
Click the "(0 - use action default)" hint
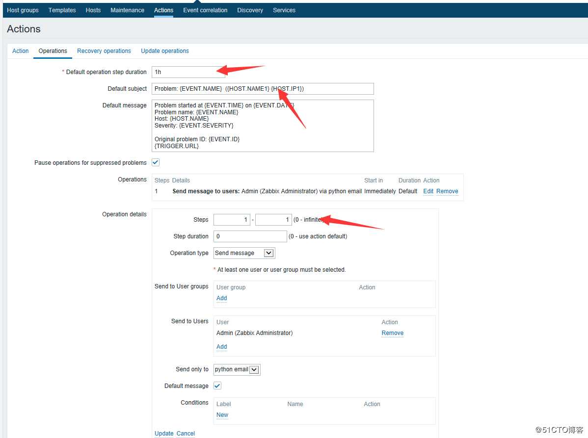[318, 236]
